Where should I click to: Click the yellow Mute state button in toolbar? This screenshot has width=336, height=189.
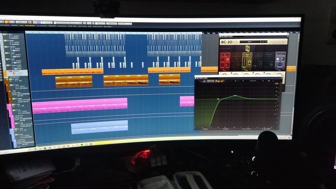(6, 22)
